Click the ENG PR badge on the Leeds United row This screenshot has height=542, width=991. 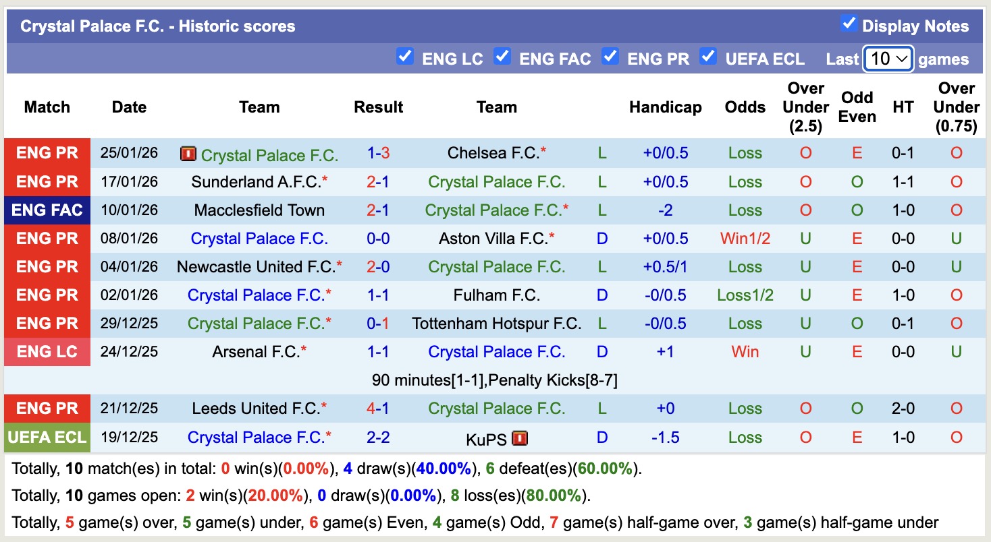tap(47, 408)
